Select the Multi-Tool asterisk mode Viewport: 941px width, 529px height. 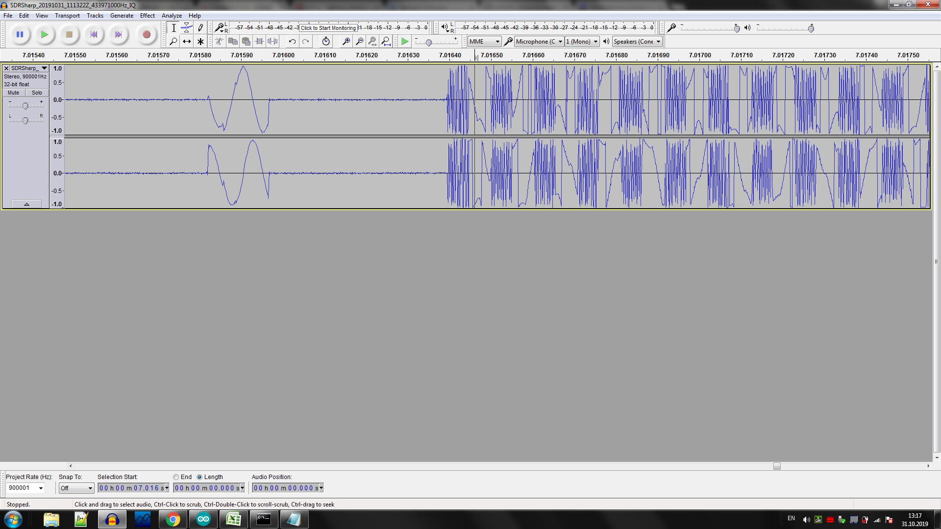200,42
